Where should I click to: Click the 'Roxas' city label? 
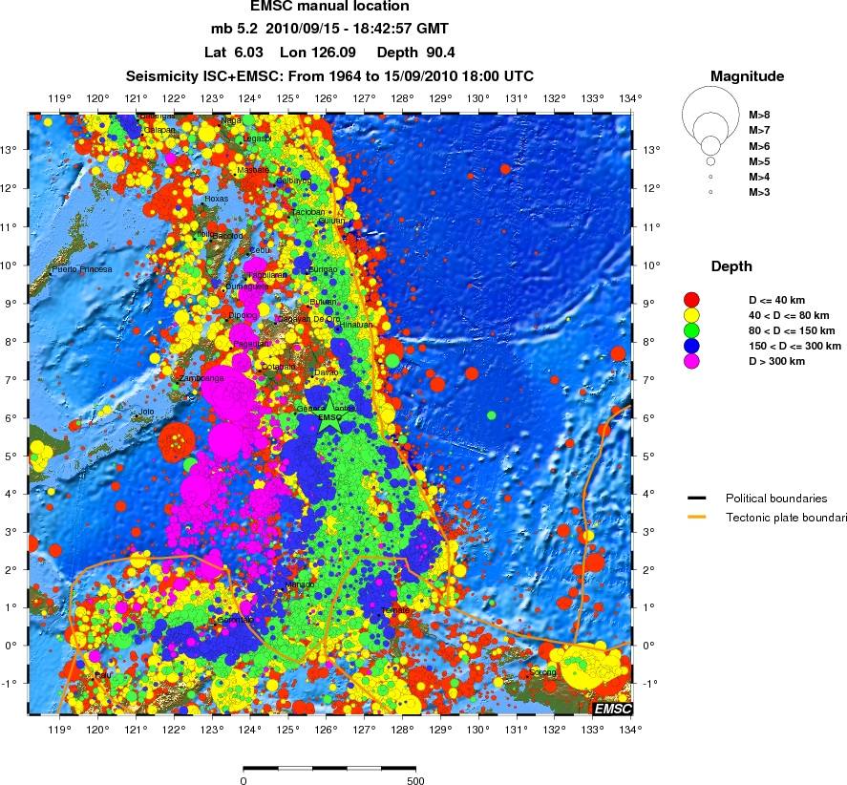(x=217, y=199)
